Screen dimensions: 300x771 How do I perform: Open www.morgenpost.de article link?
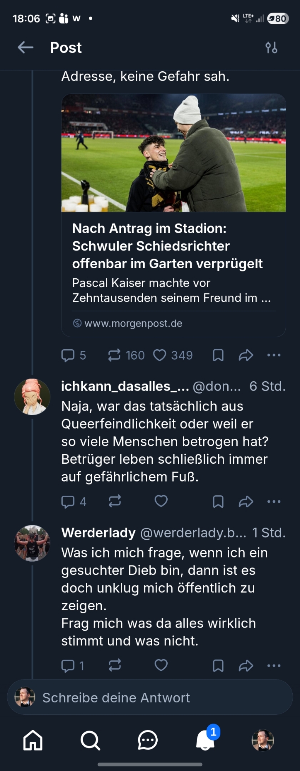point(133,323)
